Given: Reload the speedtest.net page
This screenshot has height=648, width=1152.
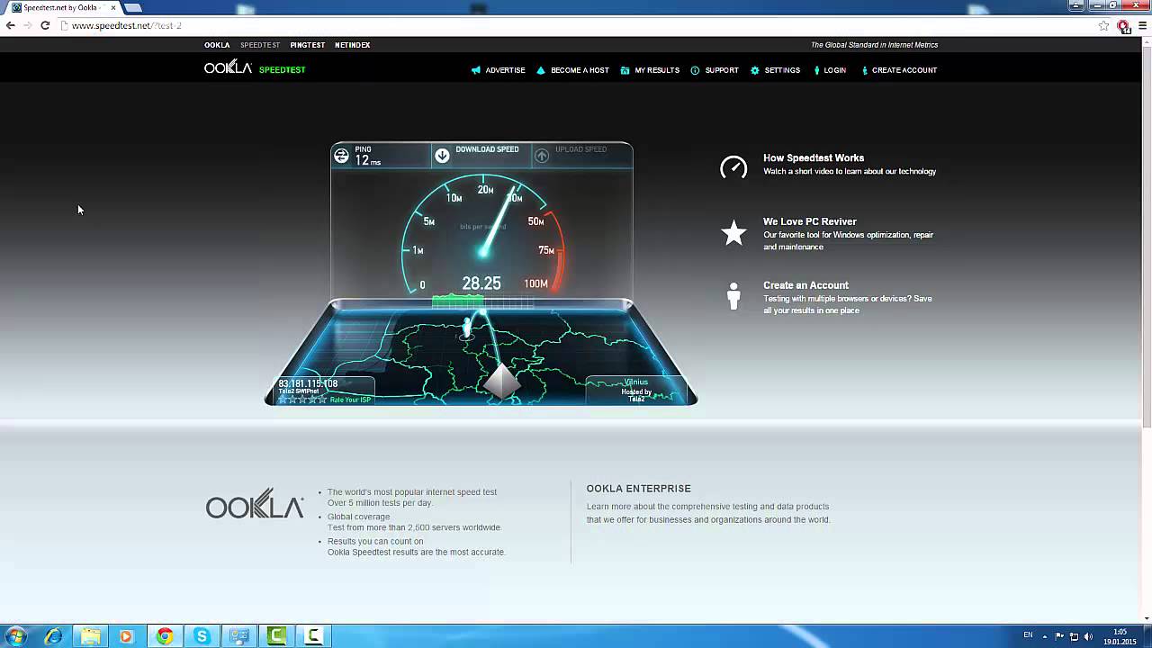Looking at the screenshot, I should 45,25.
